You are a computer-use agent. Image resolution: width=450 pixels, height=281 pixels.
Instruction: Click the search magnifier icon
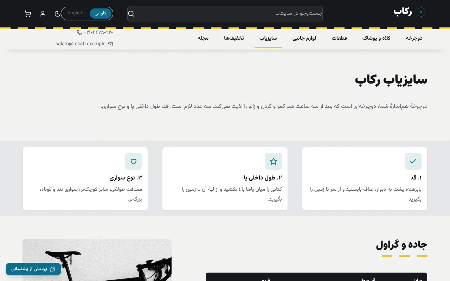pos(131,14)
